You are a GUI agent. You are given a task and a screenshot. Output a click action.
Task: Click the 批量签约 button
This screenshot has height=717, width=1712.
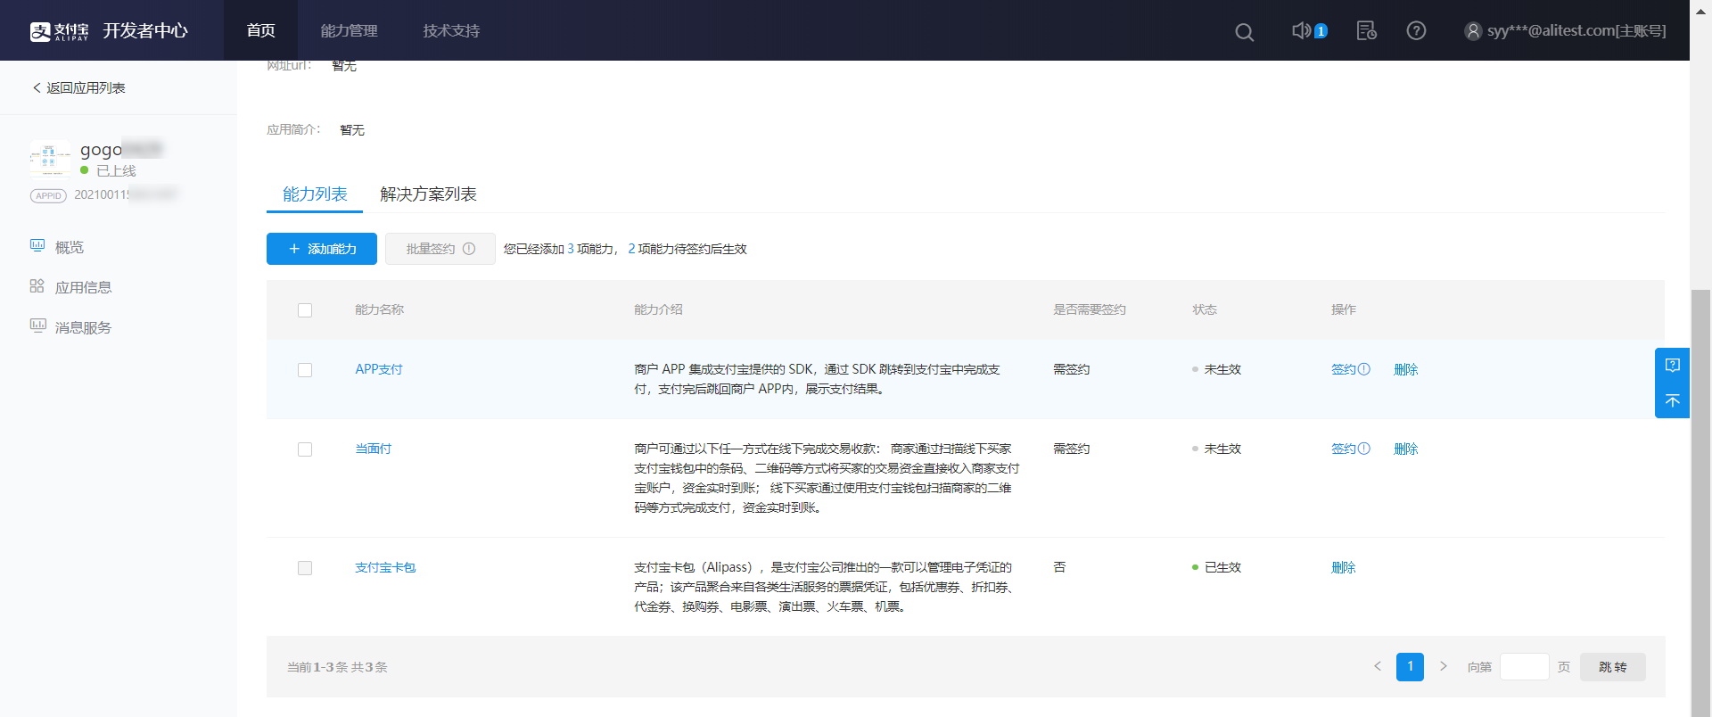pyautogui.click(x=440, y=249)
